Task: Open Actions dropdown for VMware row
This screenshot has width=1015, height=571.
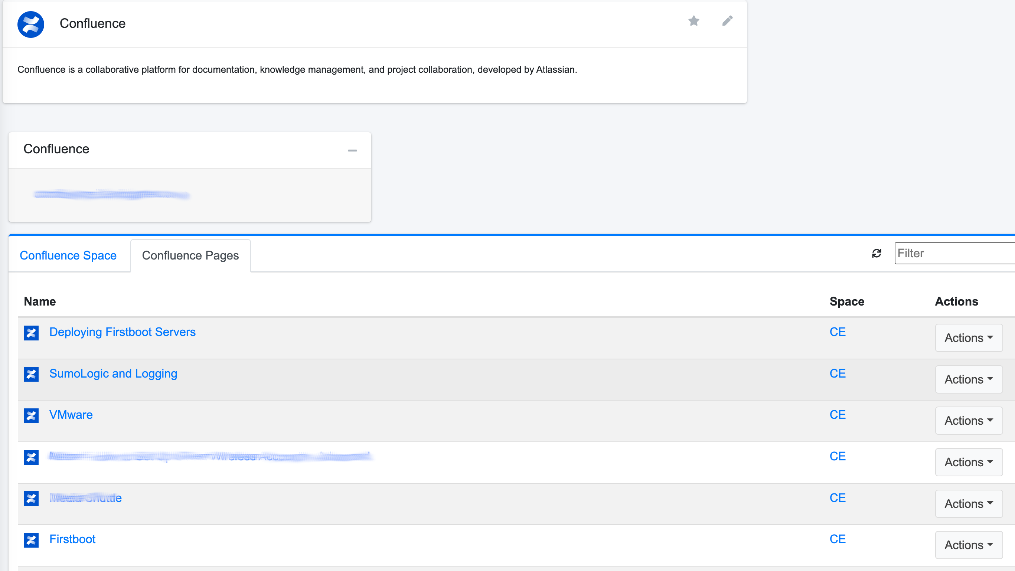Action: (969, 421)
